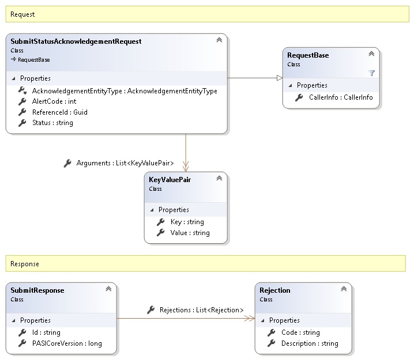414x359 pixels.
Task: Click the wrench icon next to Arguments label
Action: tap(67, 164)
